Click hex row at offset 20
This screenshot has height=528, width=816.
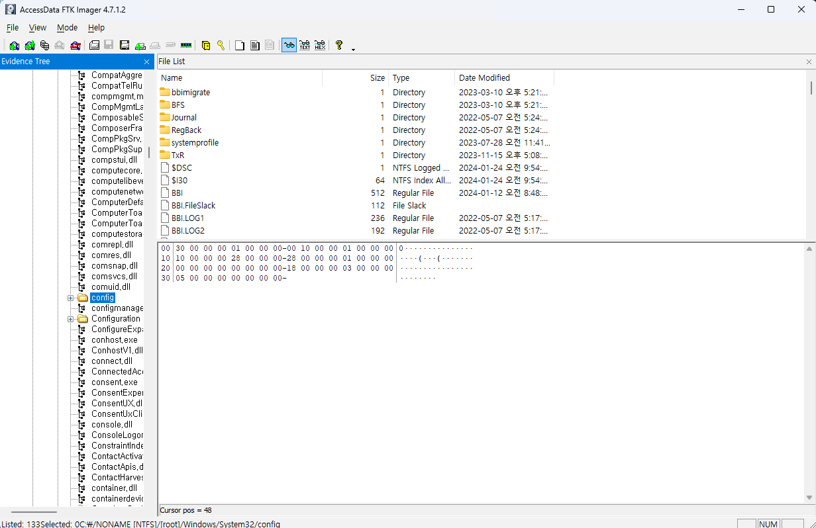pos(316,268)
